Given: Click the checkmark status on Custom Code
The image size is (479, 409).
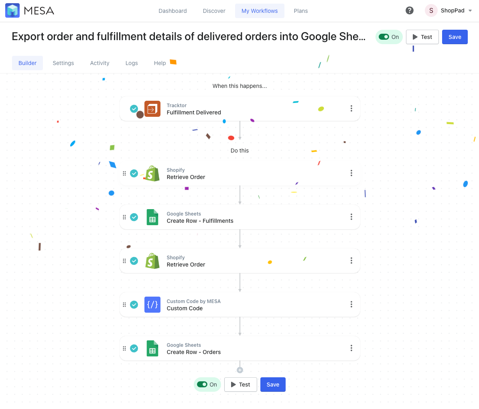Looking at the screenshot, I should pyautogui.click(x=134, y=305).
